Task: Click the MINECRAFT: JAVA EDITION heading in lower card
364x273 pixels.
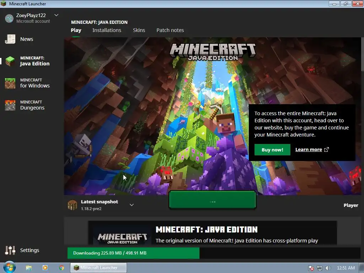Action: pos(207,230)
